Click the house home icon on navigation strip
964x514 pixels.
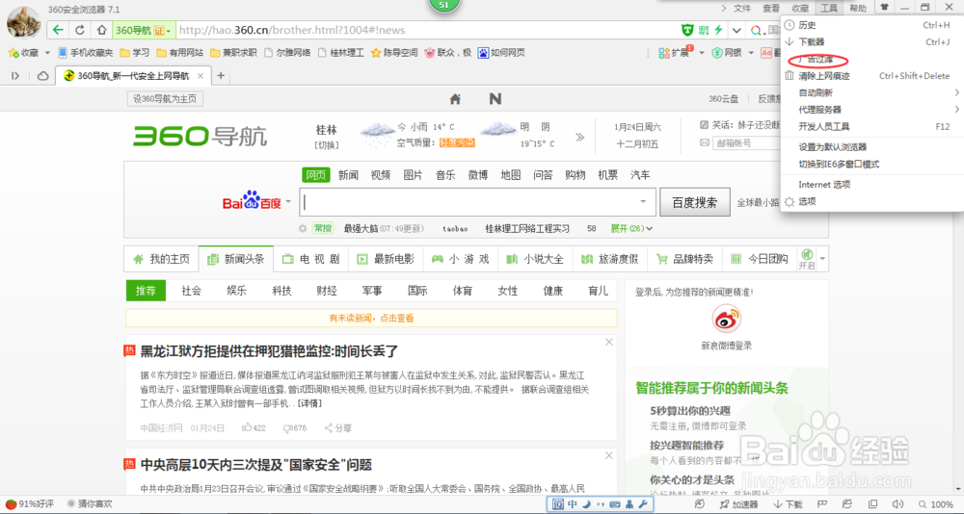pos(455,99)
